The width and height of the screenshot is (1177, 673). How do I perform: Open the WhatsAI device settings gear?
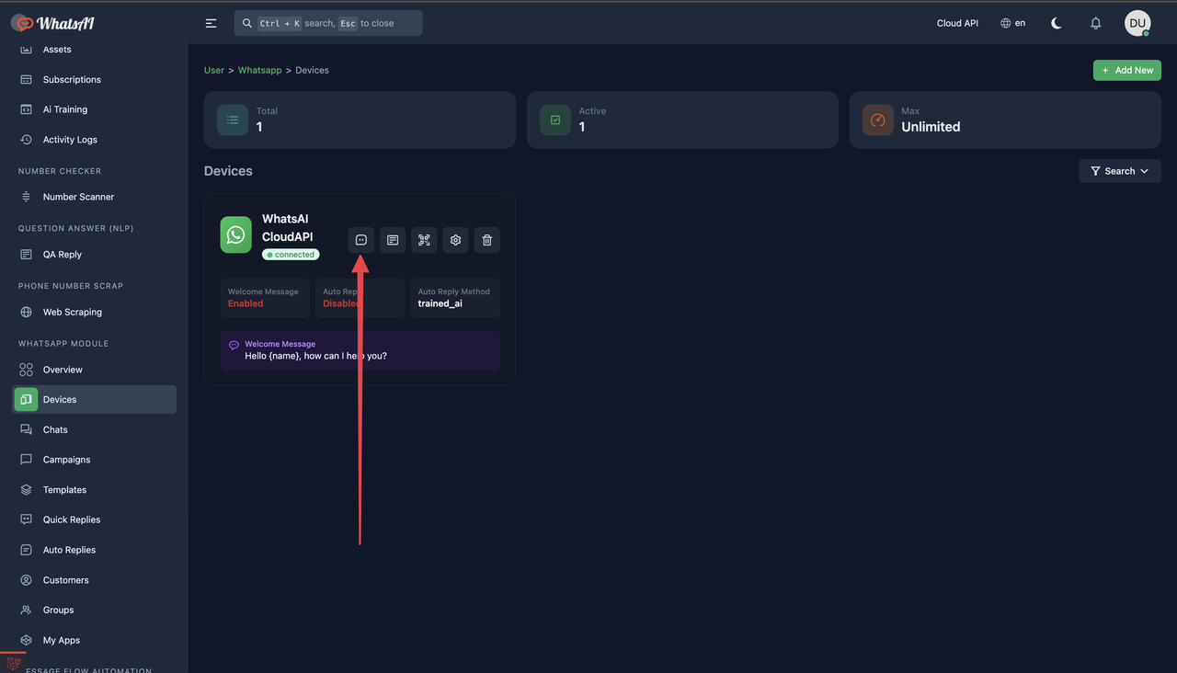point(455,240)
